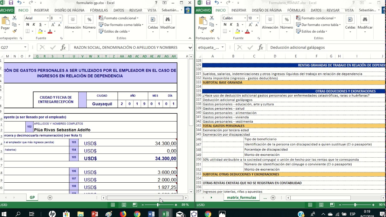Select the matrix_formulas sheet tab
This screenshot has height=217, width=386.
(x=241, y=198)
